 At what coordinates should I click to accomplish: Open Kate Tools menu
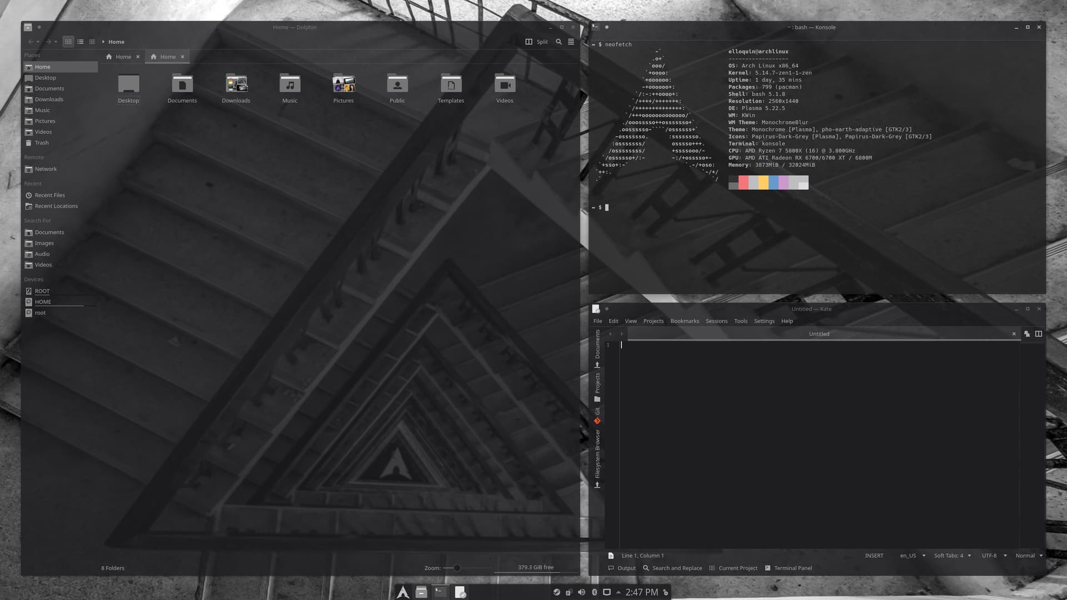click(741, 321)
